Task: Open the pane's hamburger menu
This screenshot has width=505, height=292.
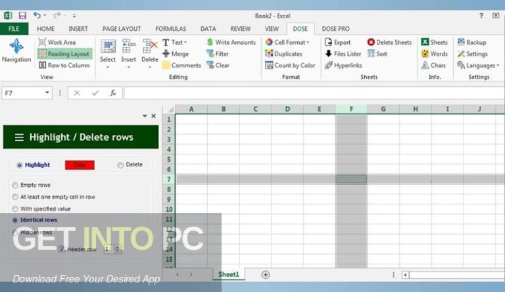Action: tap(19, 137)
